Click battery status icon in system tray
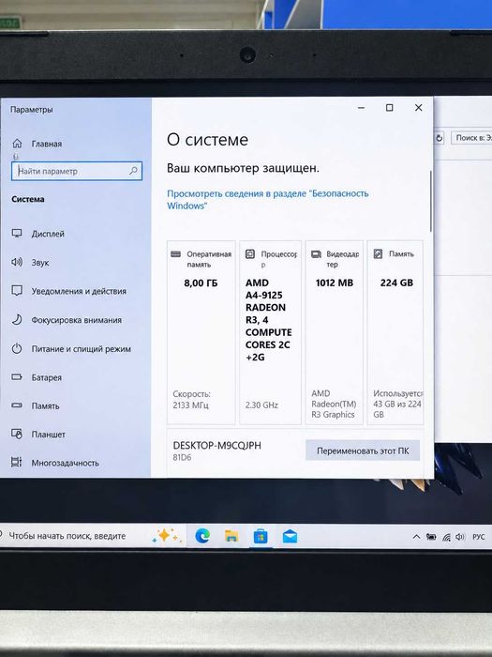Image resolution: width=492 pixels, height=657 pixels. [x=431, y=537]
